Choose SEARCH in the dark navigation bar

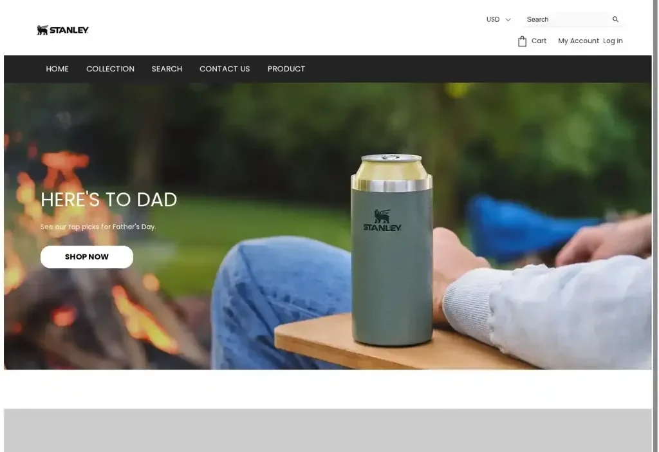(167, 69)
